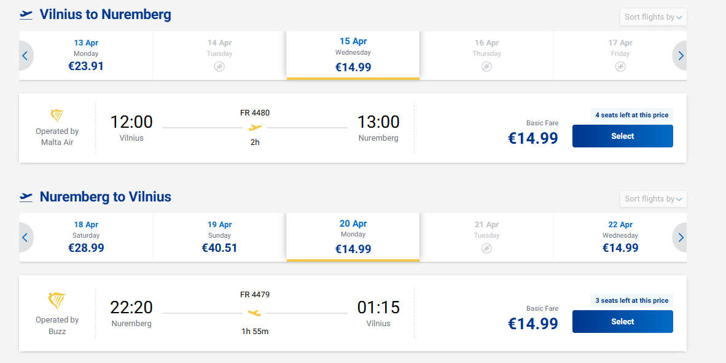Select the Vilnius to Nuremberg 12:00 flight
Viewport: 726px width, 363px height.
pyautogui.click(x=622, y=136)
